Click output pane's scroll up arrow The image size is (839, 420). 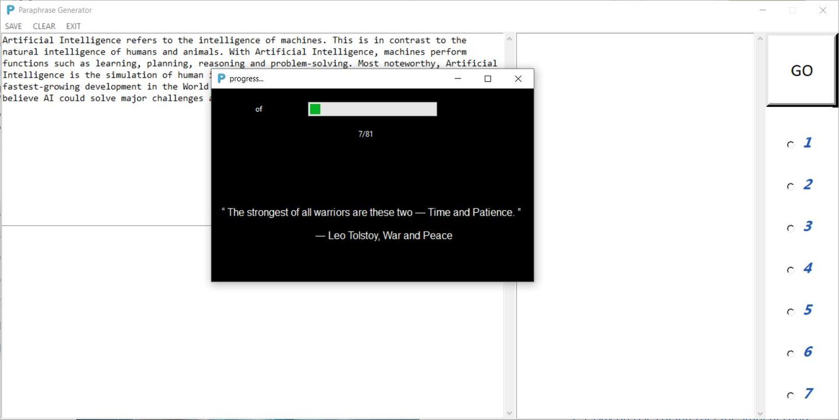[x=760, y=39]
